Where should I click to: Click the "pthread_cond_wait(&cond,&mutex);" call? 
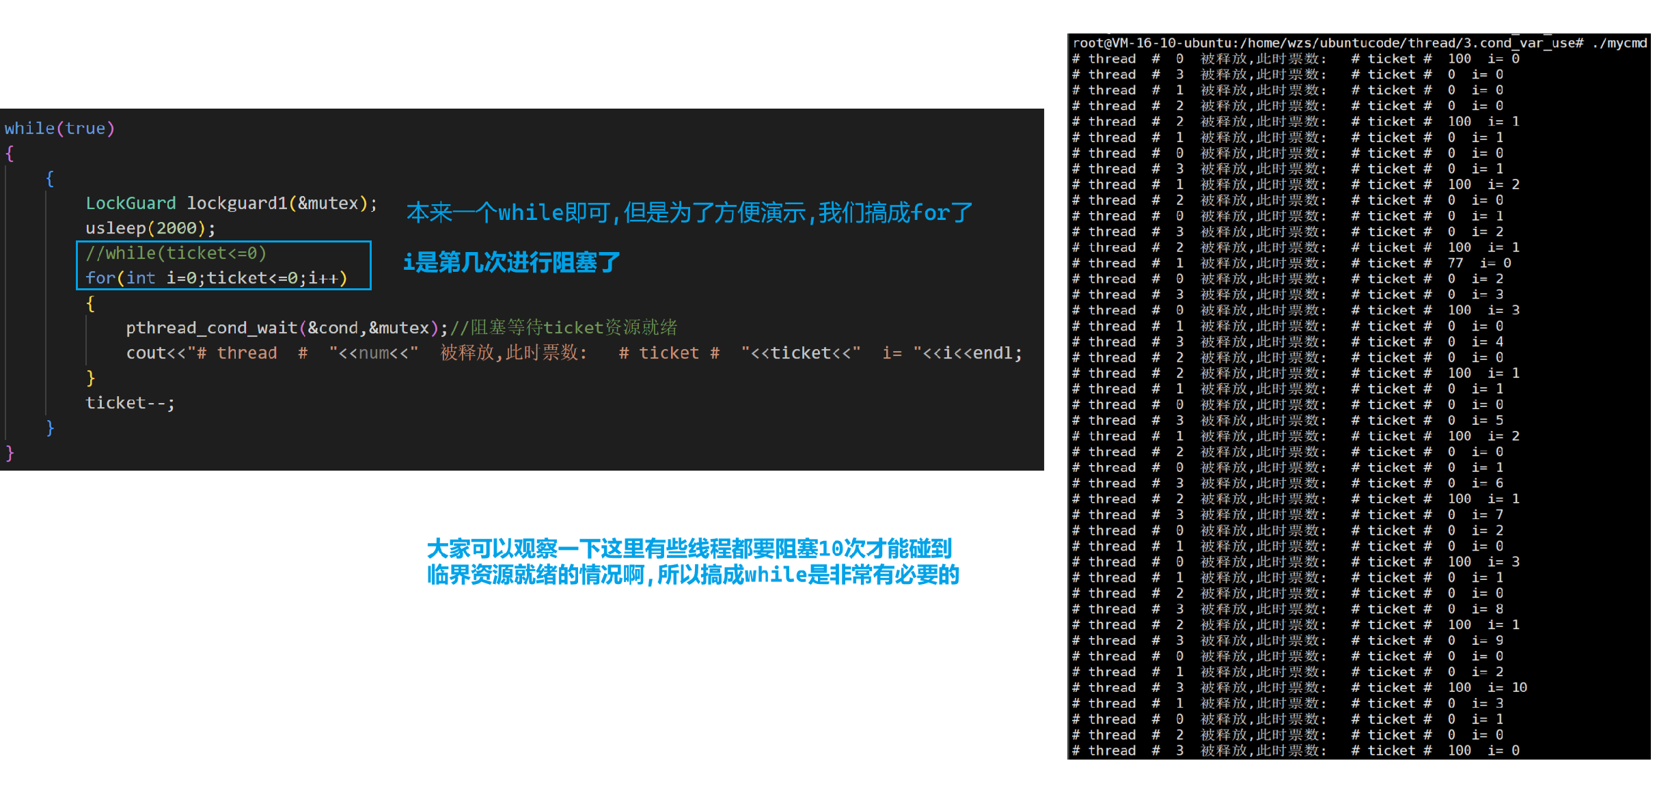pos(287,328)
